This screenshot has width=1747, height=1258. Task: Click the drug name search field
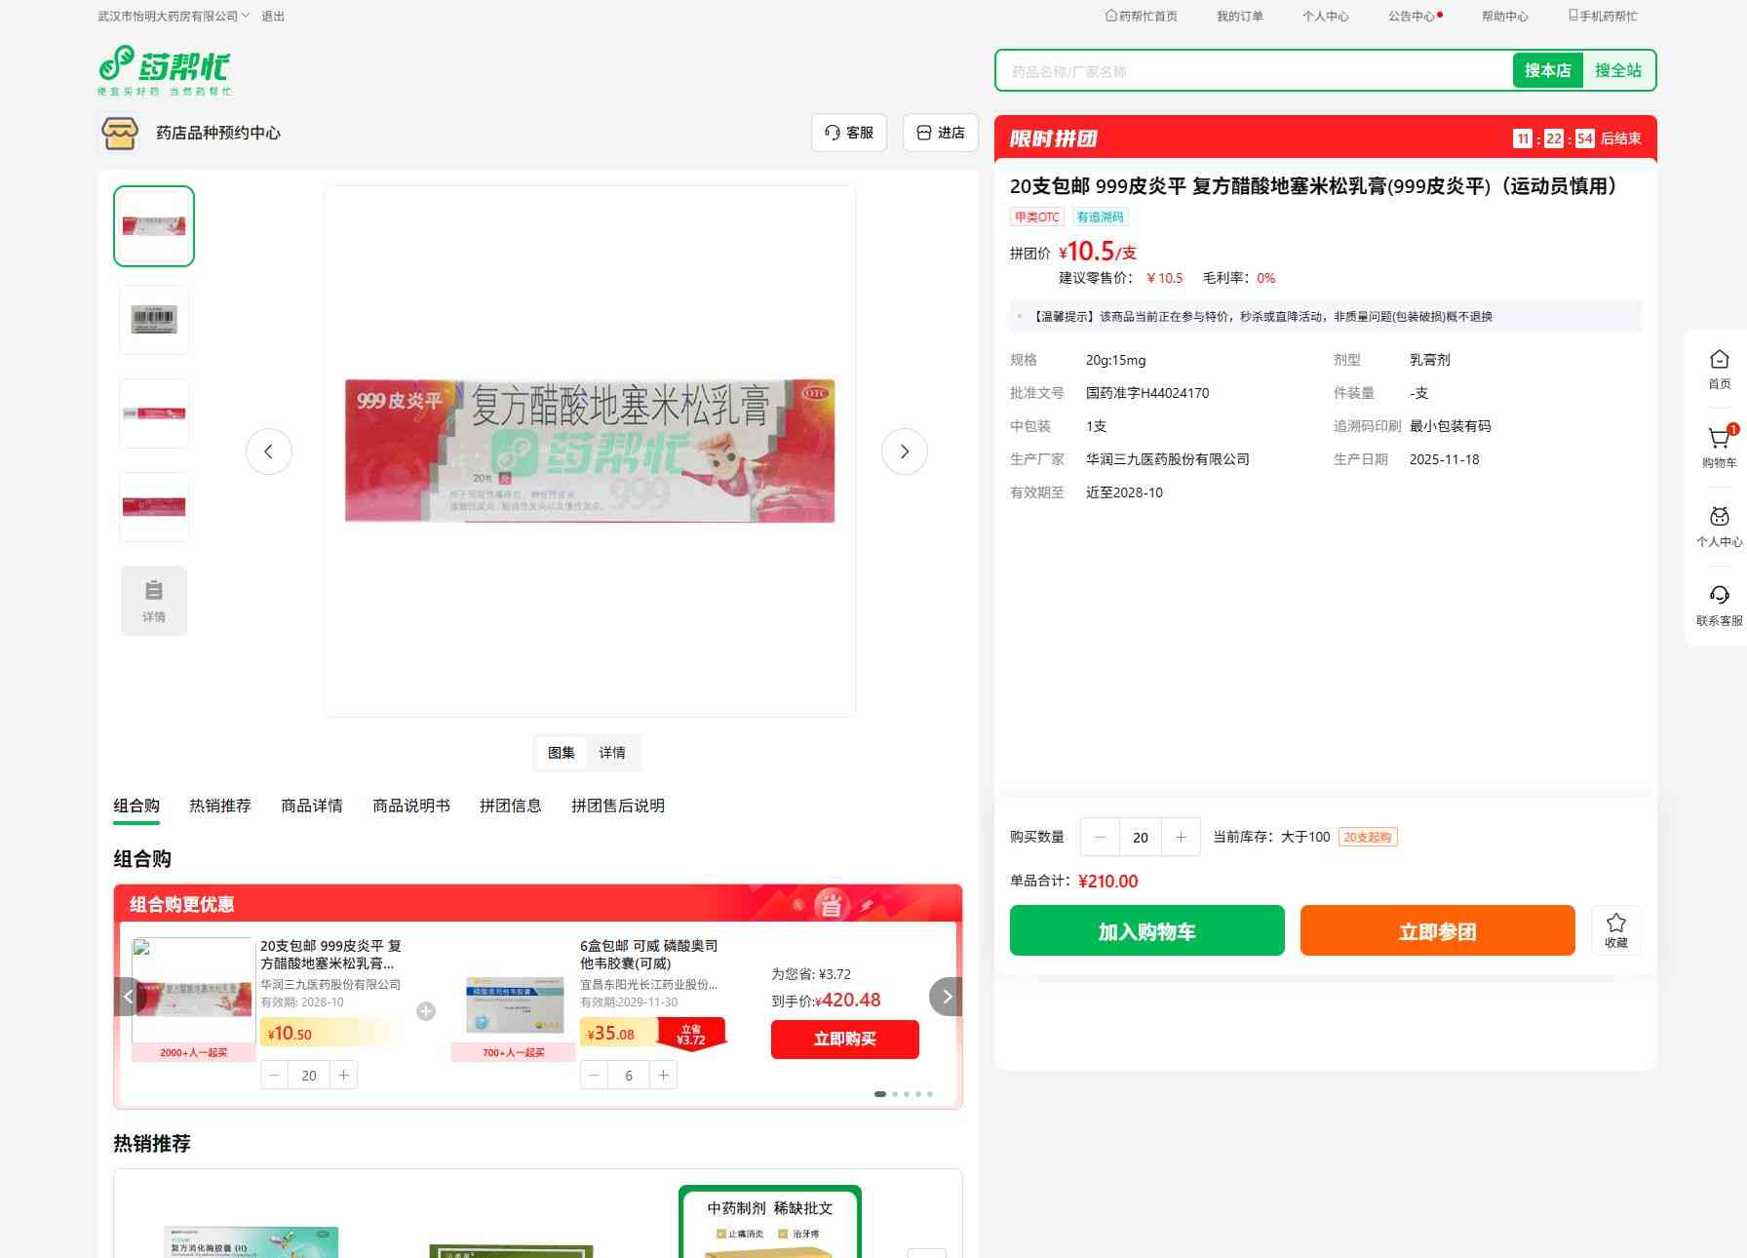(x=1254, y=71)
